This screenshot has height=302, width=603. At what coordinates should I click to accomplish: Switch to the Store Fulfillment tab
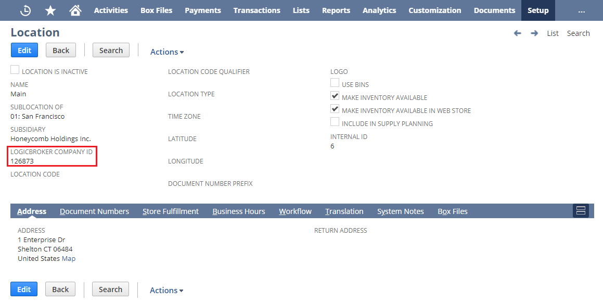(171, 211)
